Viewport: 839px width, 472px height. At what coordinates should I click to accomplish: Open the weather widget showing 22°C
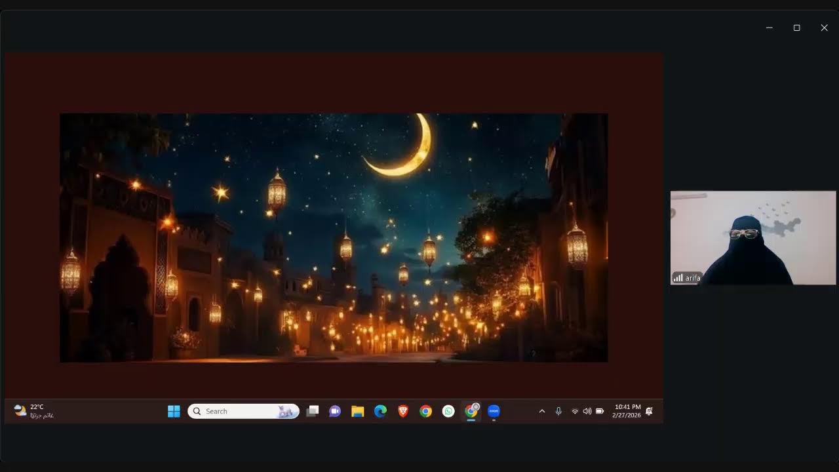tap(33, 411)
